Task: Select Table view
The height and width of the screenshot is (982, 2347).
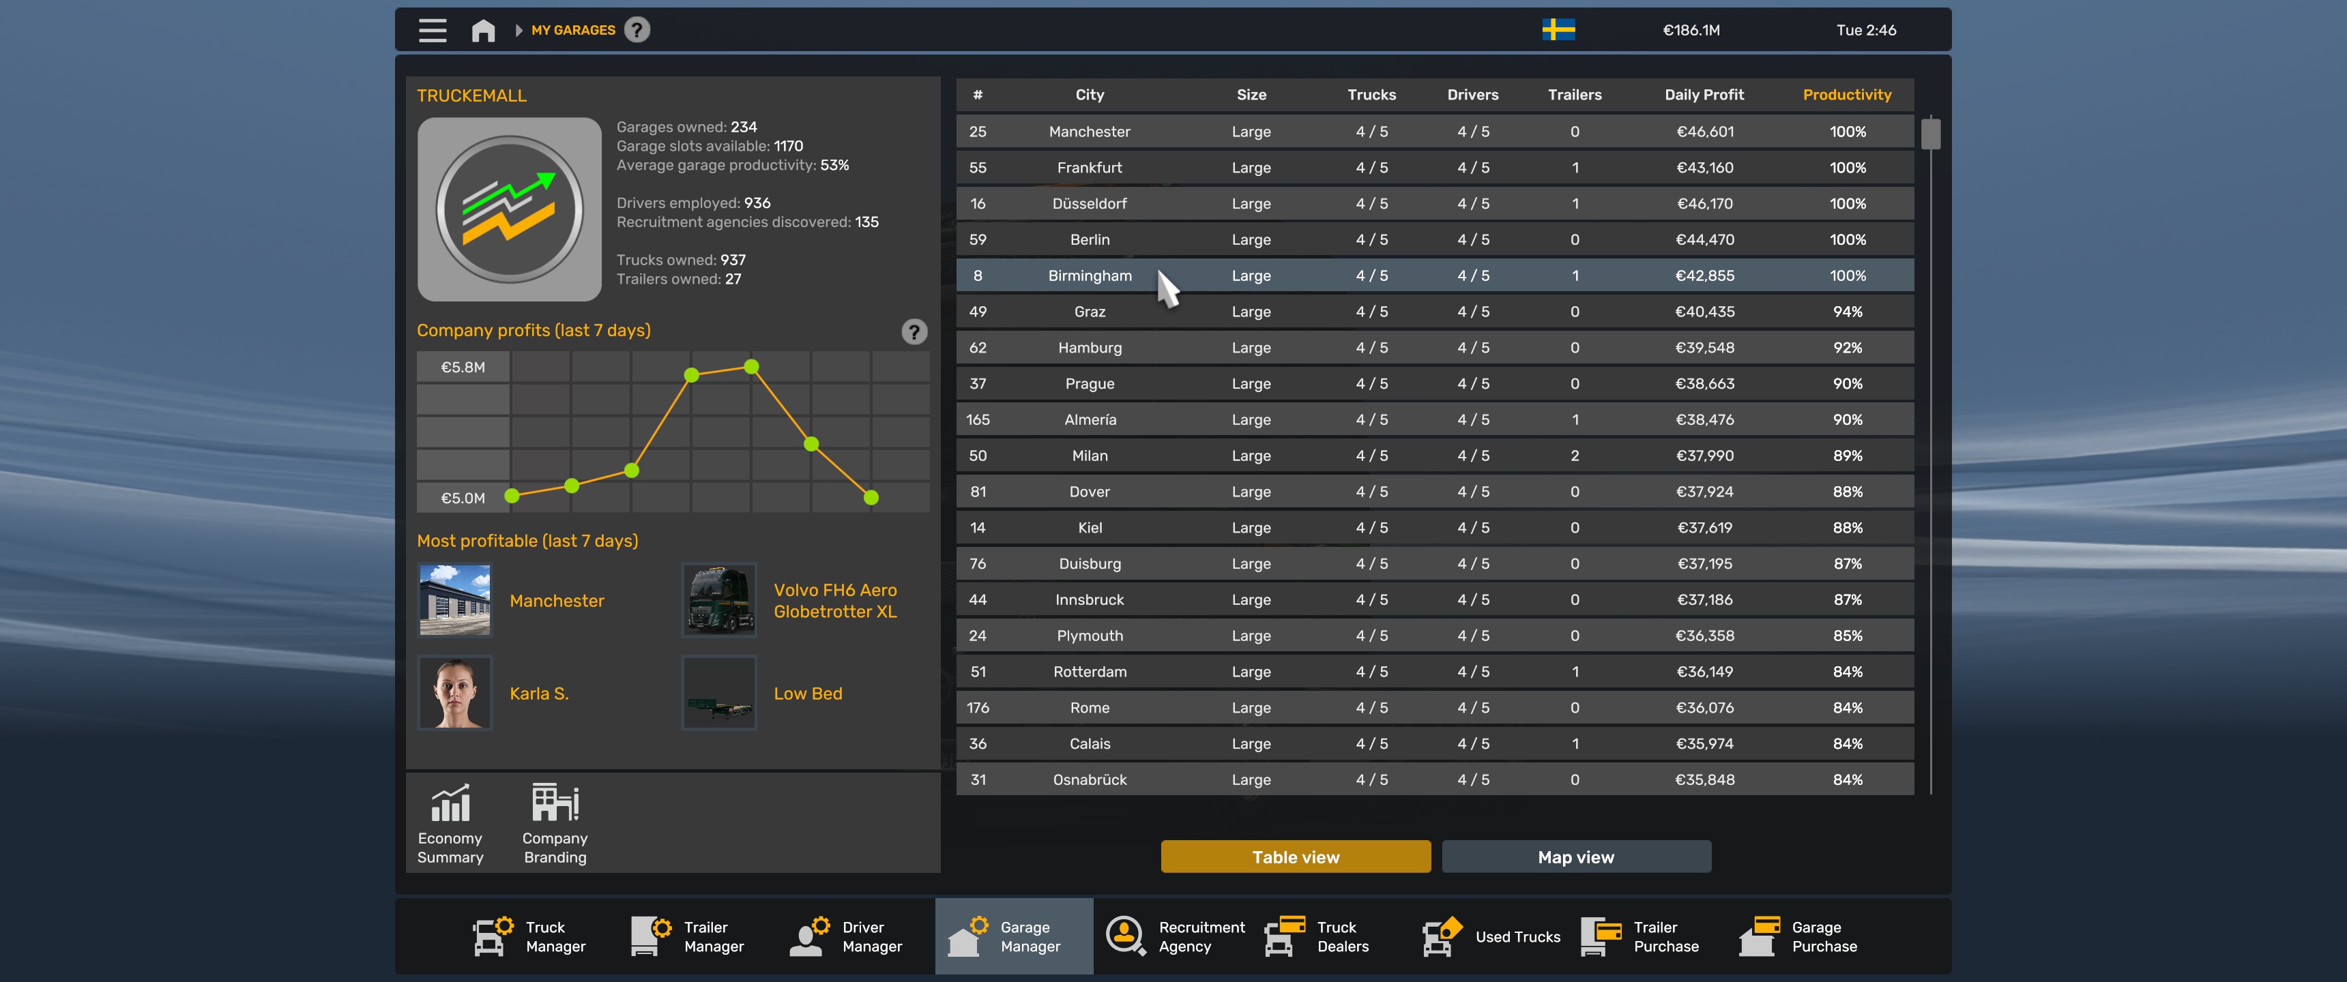Action: [1296, 857]
